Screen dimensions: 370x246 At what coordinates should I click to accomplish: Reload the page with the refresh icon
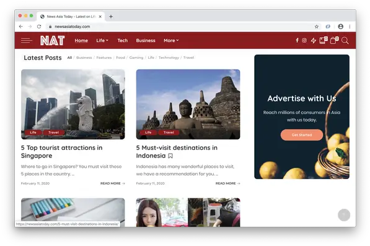coord(39,27)
